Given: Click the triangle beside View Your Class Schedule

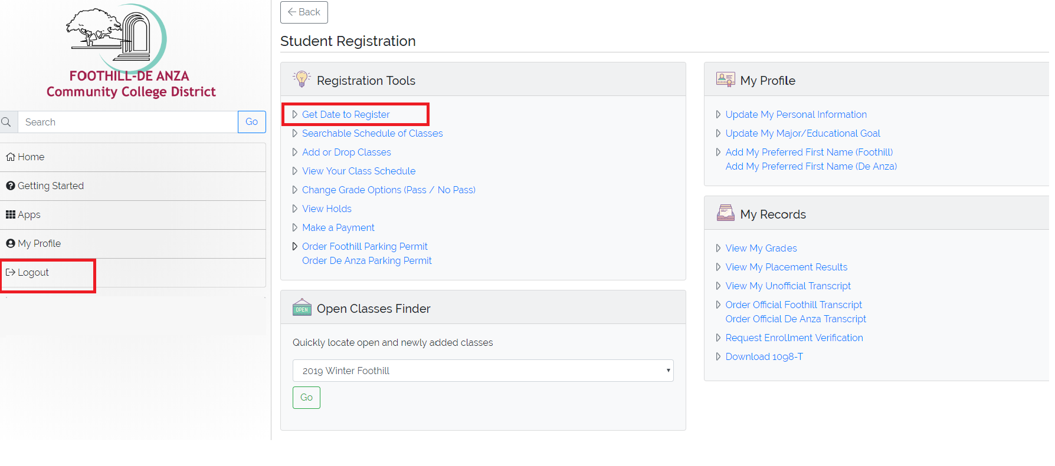Looking at the screenshot, I should coord(294,171).
